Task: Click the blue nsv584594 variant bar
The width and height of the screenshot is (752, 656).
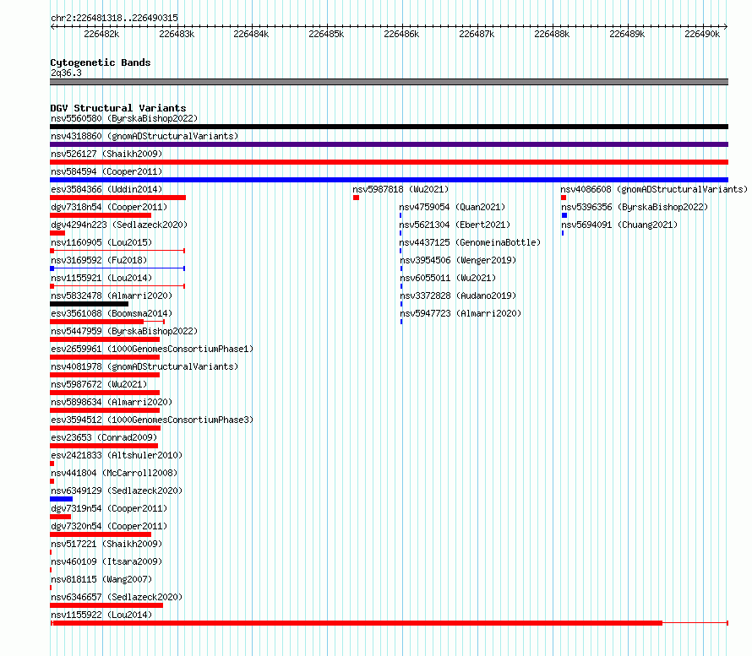Action: click(389, 180)
